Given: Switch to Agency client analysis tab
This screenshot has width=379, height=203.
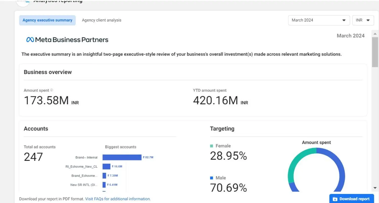Looking at the screenshot, I should tap(102, 20).
